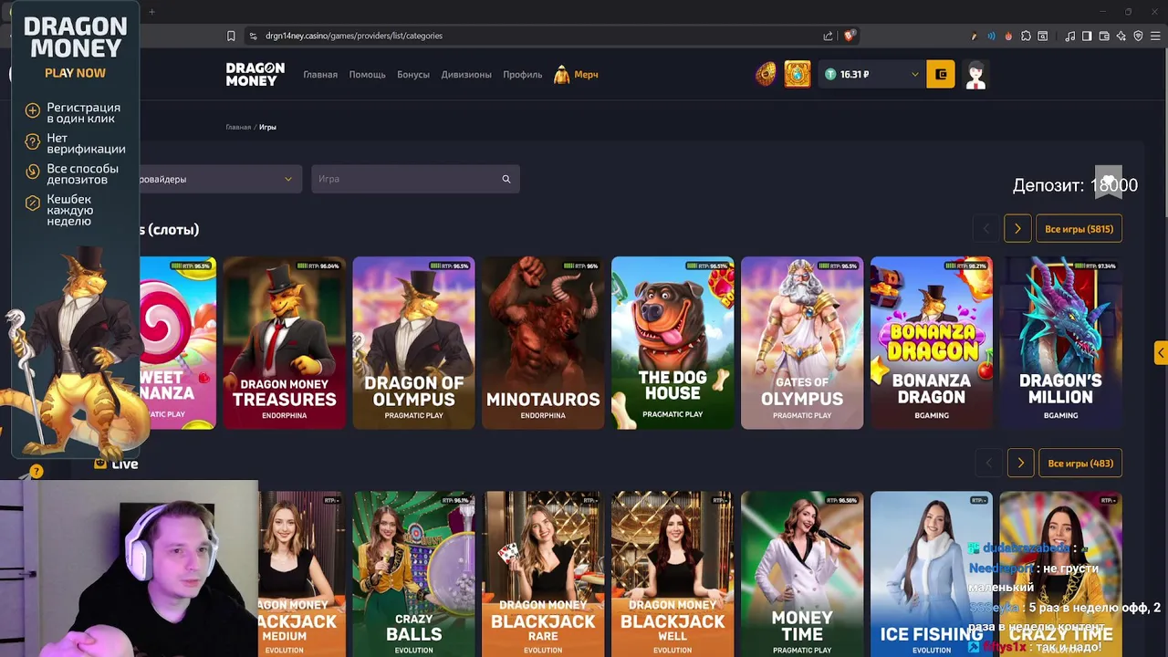The image size is (1168, 657).
Task: Click the share page icon in address bar
Action: (828, 36)
